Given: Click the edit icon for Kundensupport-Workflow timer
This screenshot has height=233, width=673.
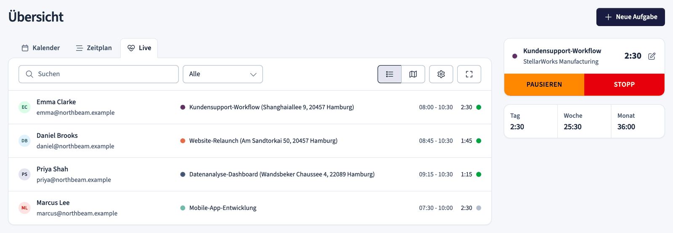Looking at the screenshot, I should 652,56.
